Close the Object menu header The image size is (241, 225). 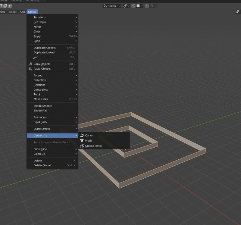tap(32, 12)
